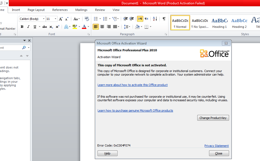
Task: Click Decrease Indent icon
Action: tap(125, 19)
